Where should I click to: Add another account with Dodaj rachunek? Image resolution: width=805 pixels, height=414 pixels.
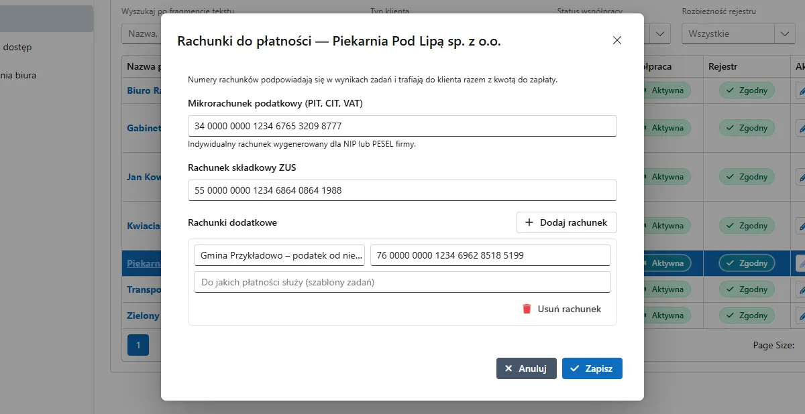pyautogui.click(x=567, y=222)
